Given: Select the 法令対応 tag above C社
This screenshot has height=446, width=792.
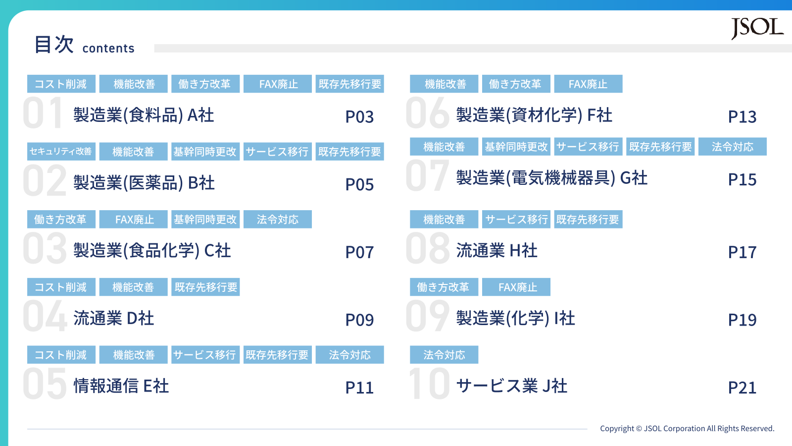Looking at the screenshot, I should (x=278, y=219).
